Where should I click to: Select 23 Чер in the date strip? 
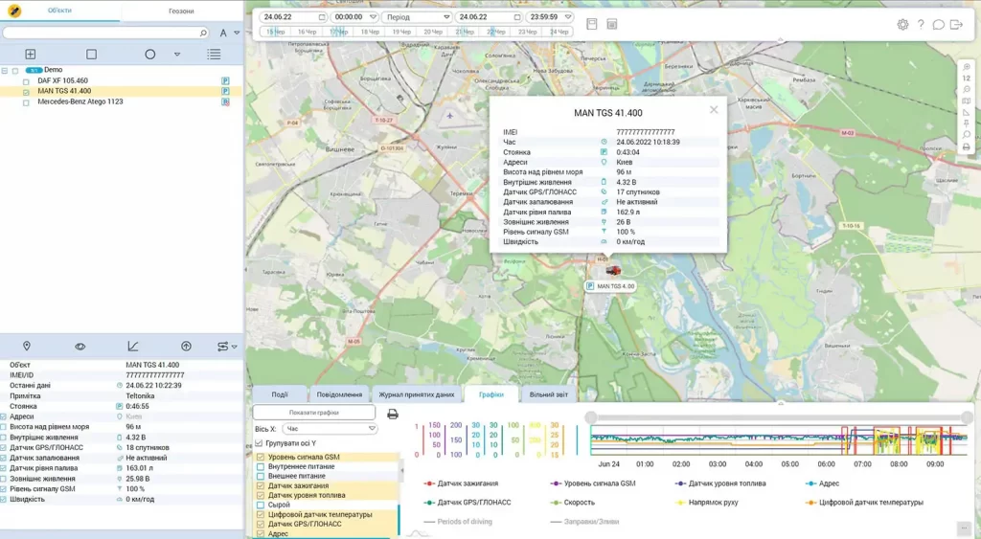527,32
